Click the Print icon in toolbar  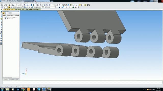[9, 5]
